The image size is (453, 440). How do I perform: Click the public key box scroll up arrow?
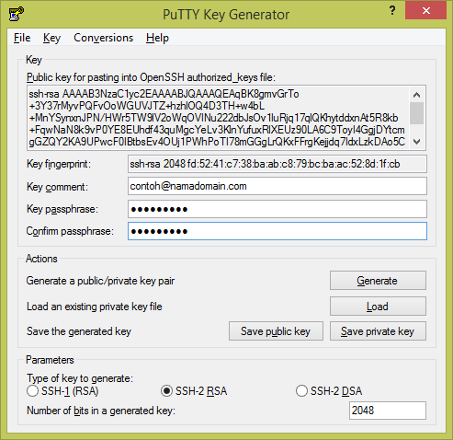click(416, 95)
